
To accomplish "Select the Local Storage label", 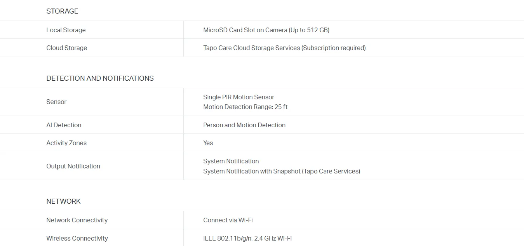I will point(66,30).
